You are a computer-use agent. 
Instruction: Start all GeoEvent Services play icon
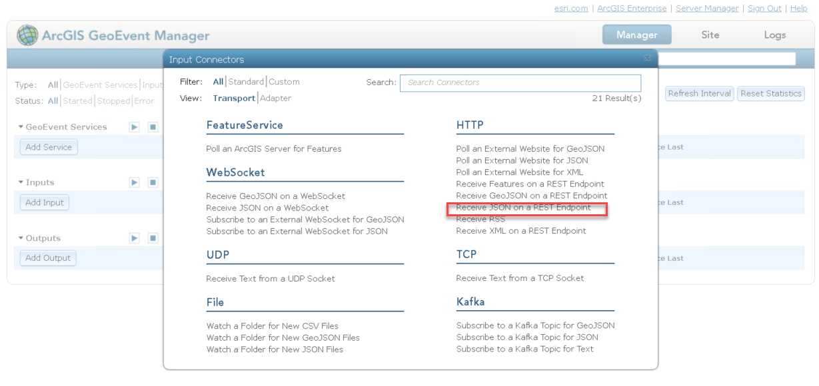tap(135, 126)
